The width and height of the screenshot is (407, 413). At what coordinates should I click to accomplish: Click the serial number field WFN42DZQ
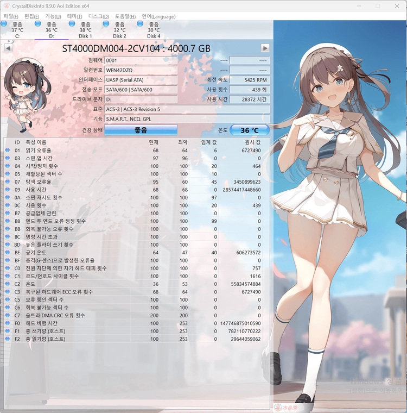tap(141, 70)
